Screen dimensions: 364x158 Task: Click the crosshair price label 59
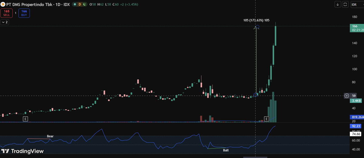[354, 96]
